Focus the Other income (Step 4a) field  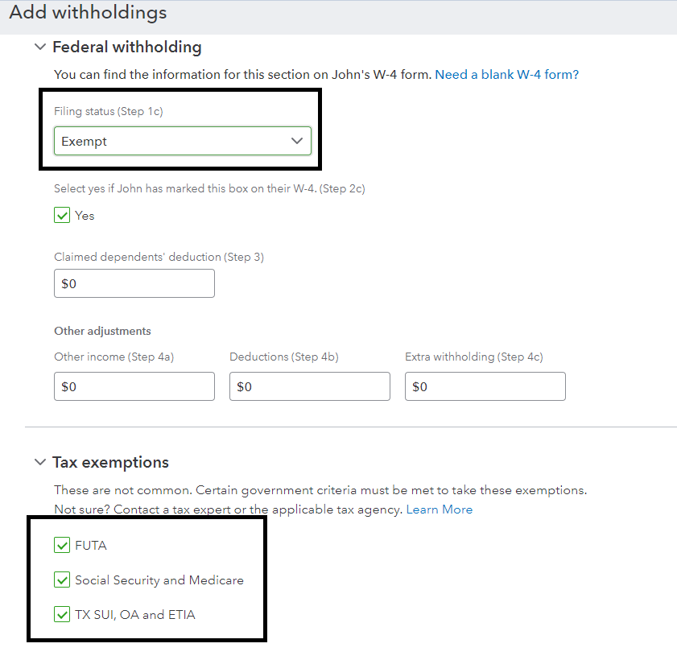pos(134,386)
